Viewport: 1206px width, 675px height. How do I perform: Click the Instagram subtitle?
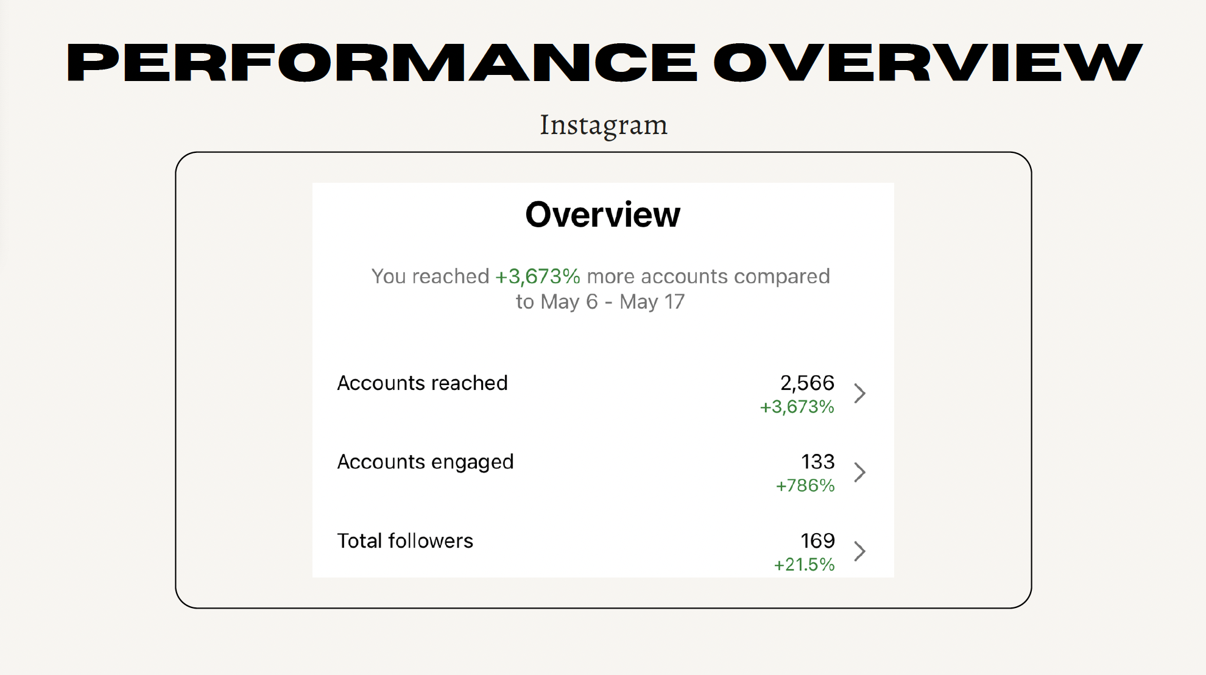604,125
